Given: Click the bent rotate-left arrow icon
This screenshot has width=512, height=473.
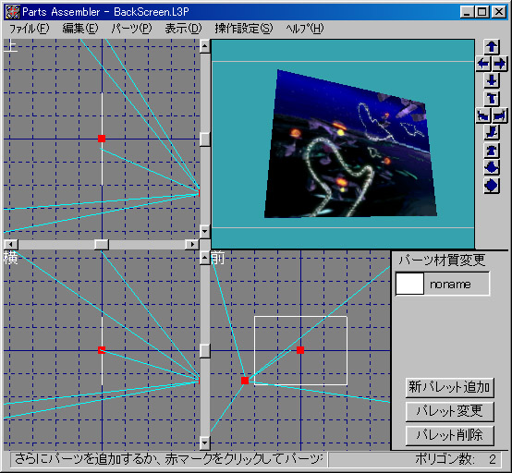Looking at the screenshot, I should pos(483,115).
